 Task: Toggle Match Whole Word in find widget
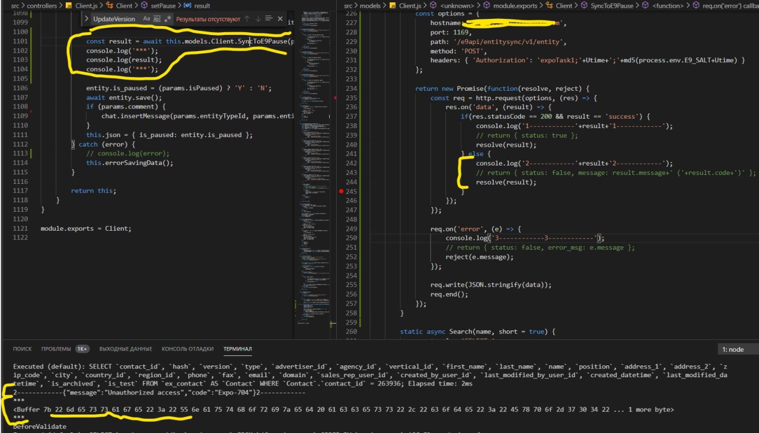click(x=157, y=19)
